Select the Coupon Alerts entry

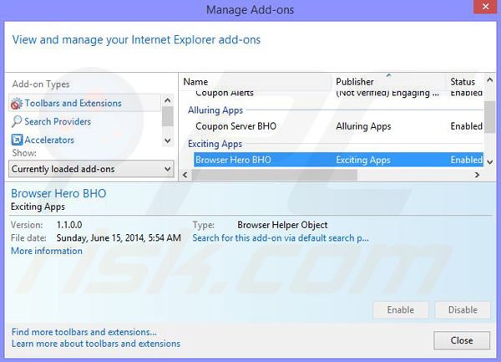click(225, 94)
